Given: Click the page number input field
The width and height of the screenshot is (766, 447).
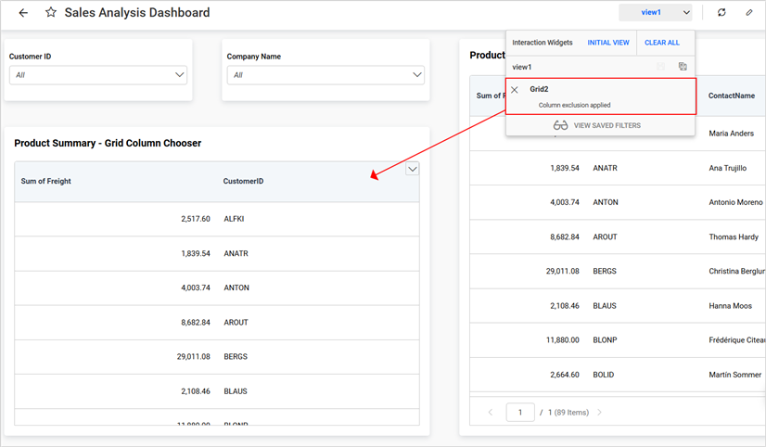Looking at the screenshot, I should click(520, 412).
